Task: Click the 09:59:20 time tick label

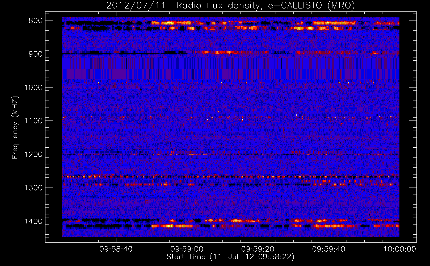Action: pyautogui.click(x=258, y=249)
